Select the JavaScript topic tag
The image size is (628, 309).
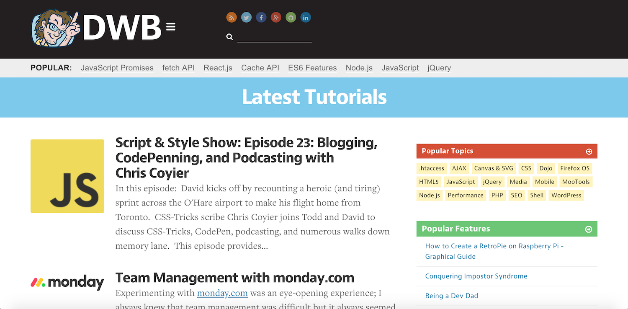[x=461, y=182]
